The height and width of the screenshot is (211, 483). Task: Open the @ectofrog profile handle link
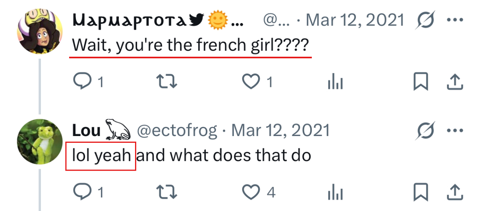pos(177,130)
